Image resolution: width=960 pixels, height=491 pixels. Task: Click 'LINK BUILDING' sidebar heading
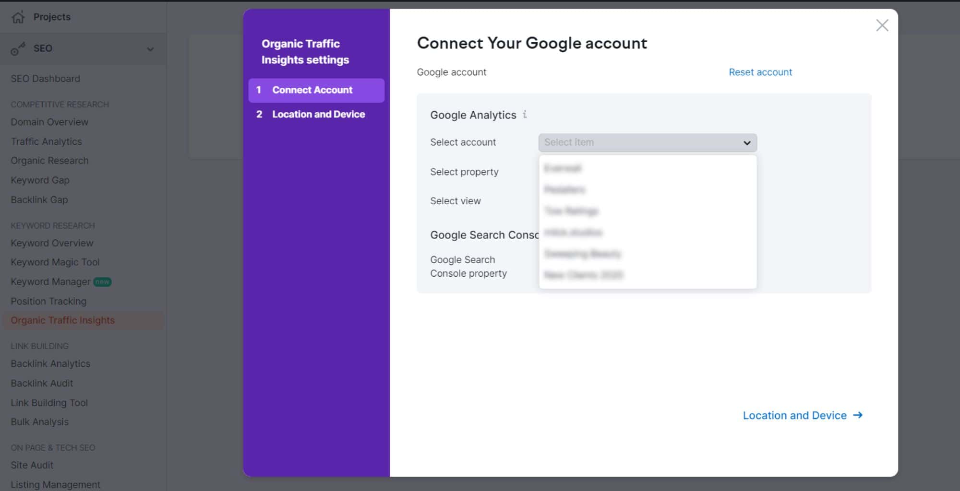pos(40,346)
